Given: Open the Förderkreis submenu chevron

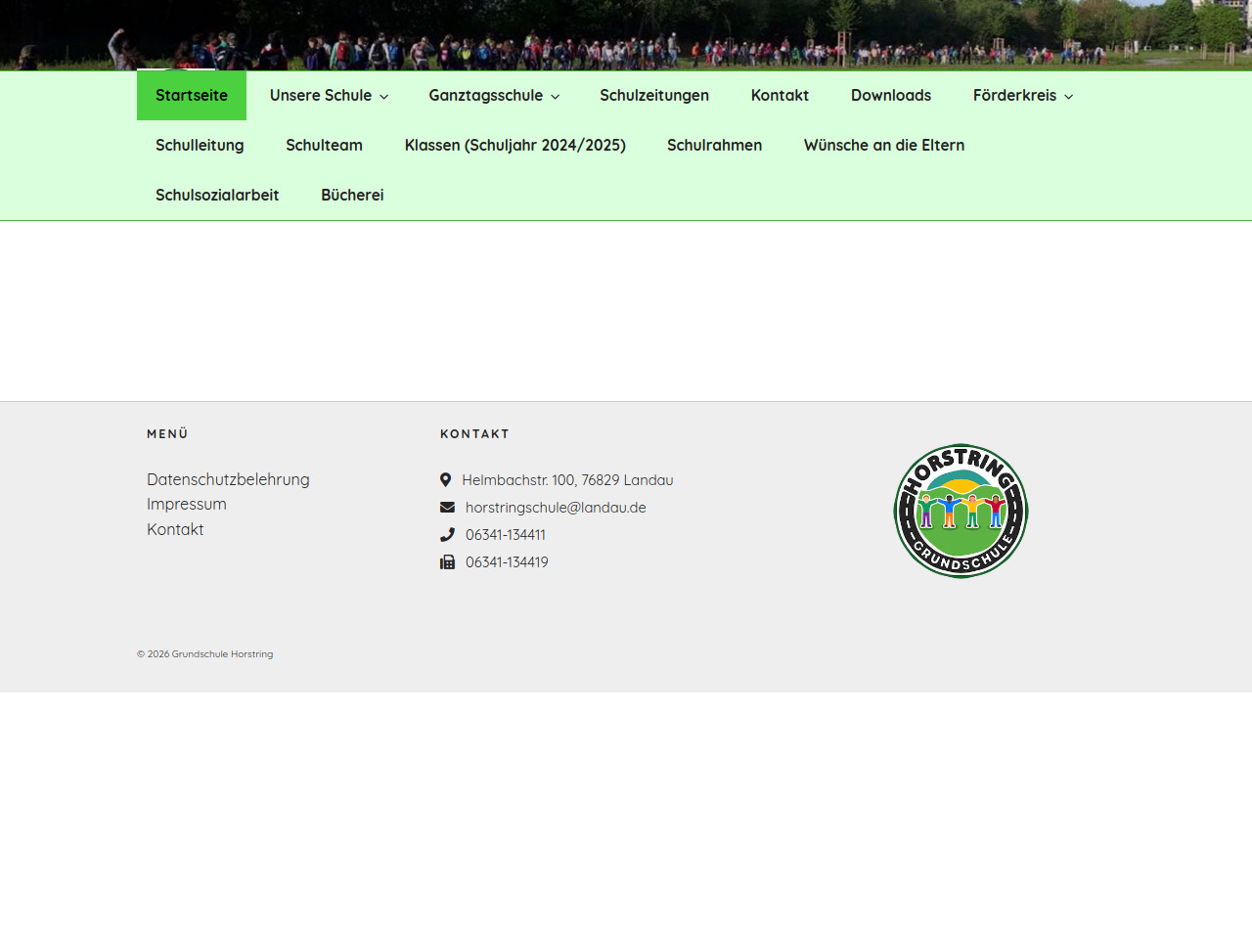Looking at the screenshot, I should tap(1069, 97).
